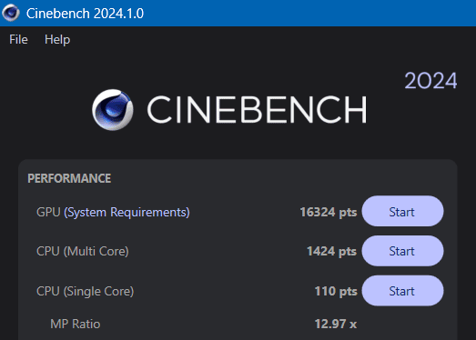Image resolution: width=476 pixels, height=340 pixels.
Task: Click the 12.97 x ratio value
Action: coord(336,324)
